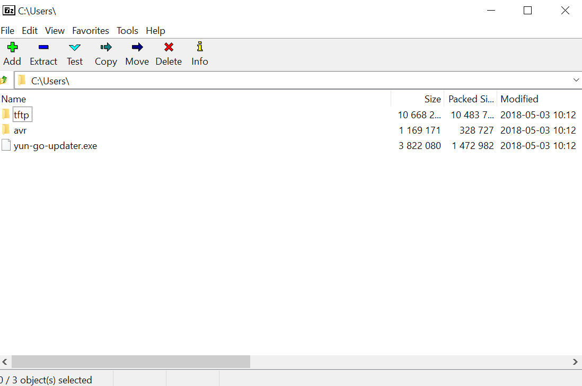Screen dimensions: 582x386
Task: Select the tftp folder
Action: (x=21, y=115)
